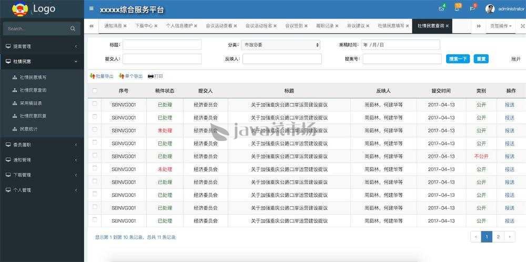Toggle fullscreen with the expand icon

pos(522,26)
